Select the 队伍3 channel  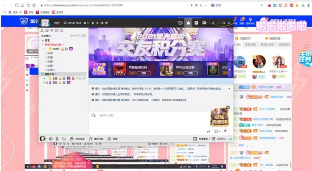[50, 62]
